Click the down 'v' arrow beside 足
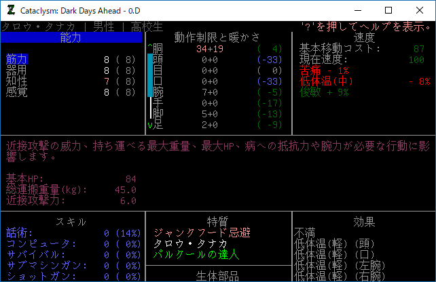 click(149, 125)
